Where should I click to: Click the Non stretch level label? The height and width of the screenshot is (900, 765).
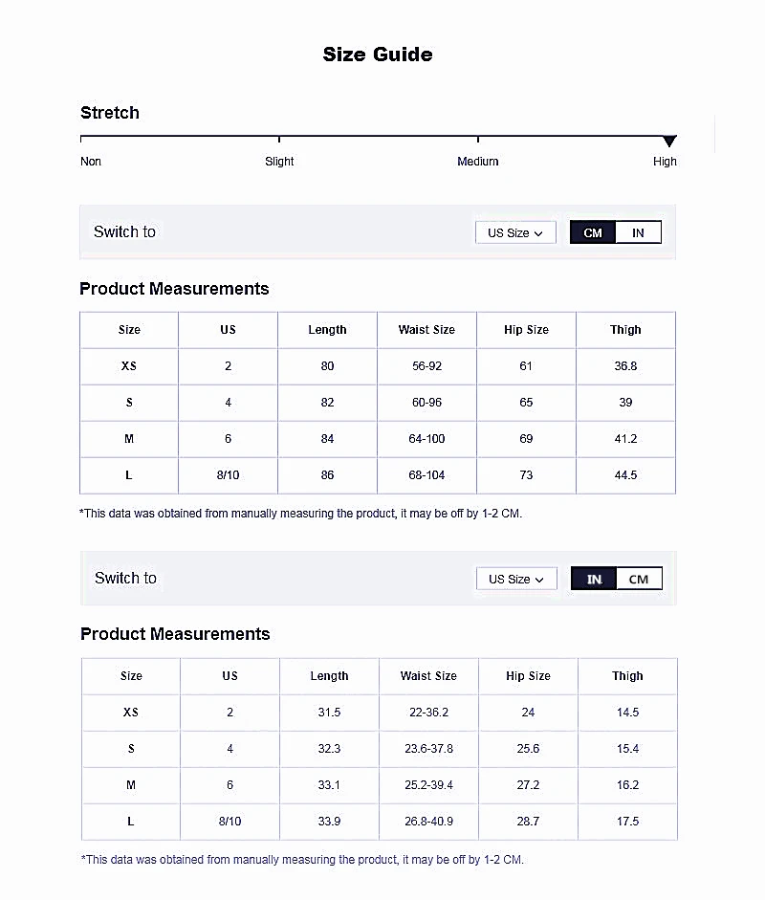click(x=91, y=162)
